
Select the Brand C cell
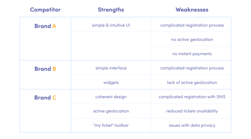coord(45,111)
